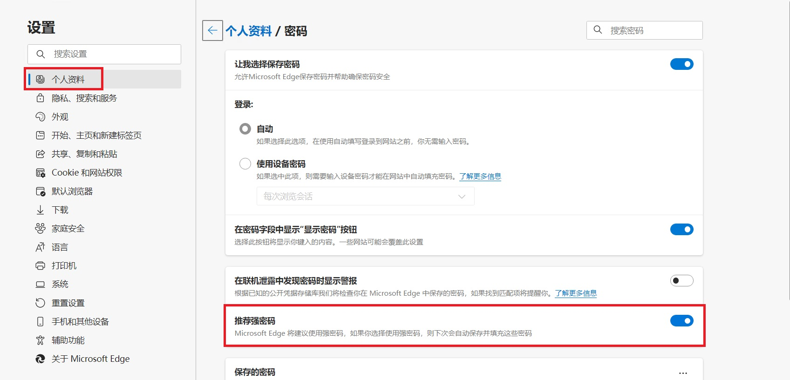790x380 pixels.
Task: Click the Cookie 和网站权限 icon
Action: click(x=41, y=173)
